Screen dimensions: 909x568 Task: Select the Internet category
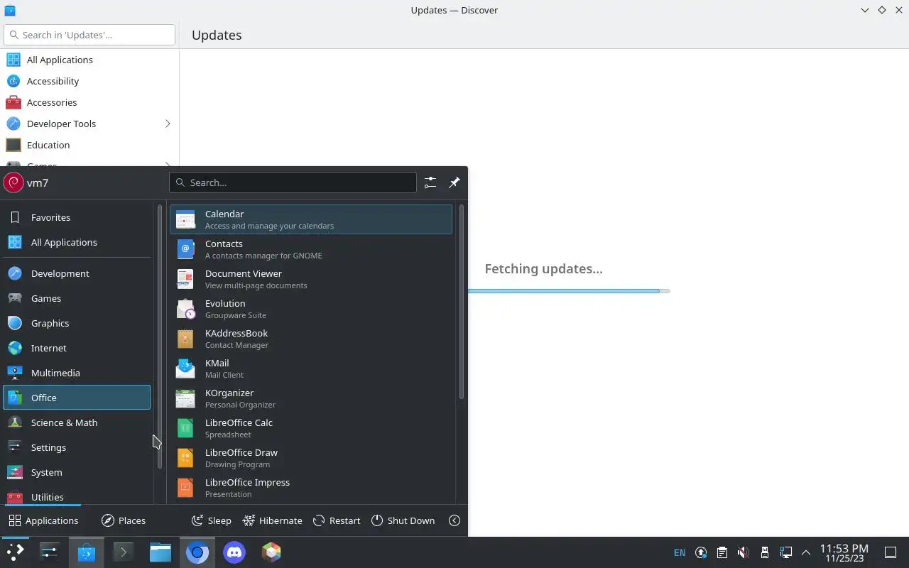77,348
